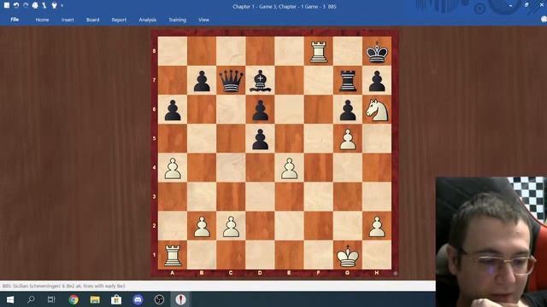547x307 pixels.
Task: Select the white pawn on g5
Action: tap(348, 139)
